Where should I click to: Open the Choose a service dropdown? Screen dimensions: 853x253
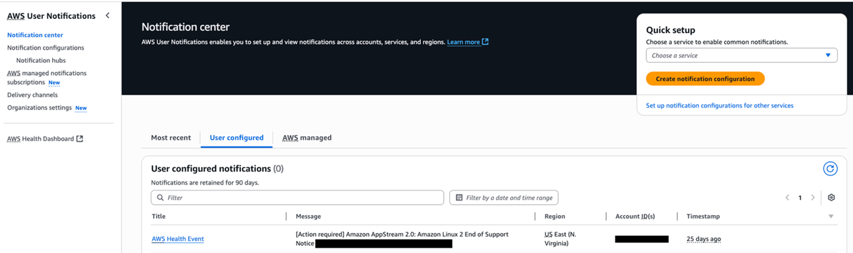pos(741,55)
